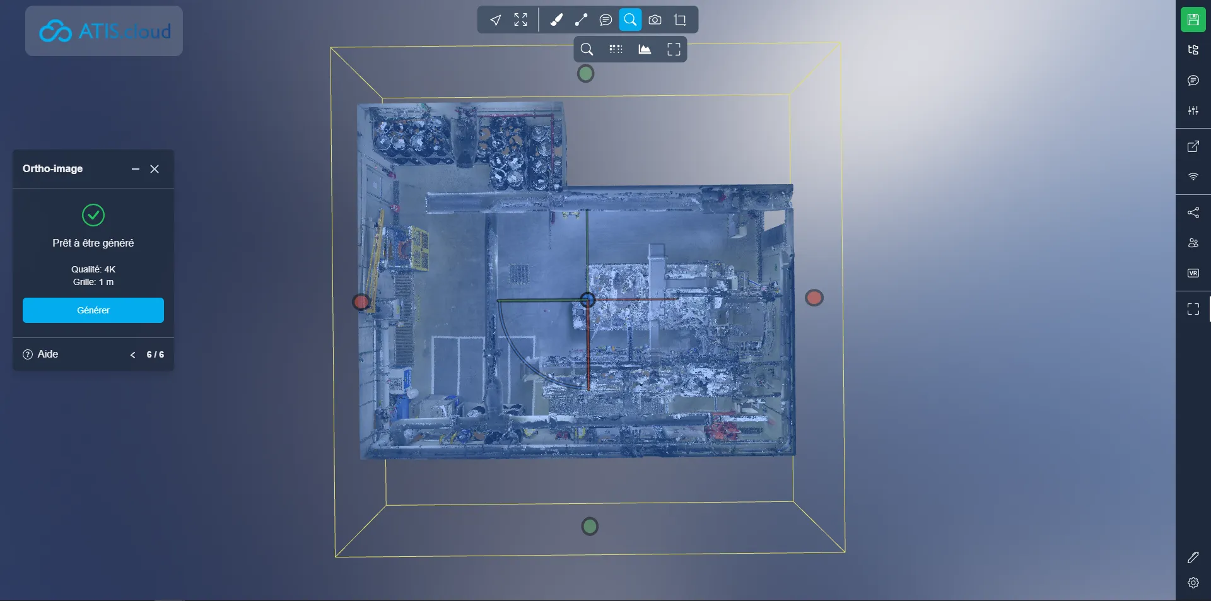Click the "Grille: 1 m" text

point(93,282)
